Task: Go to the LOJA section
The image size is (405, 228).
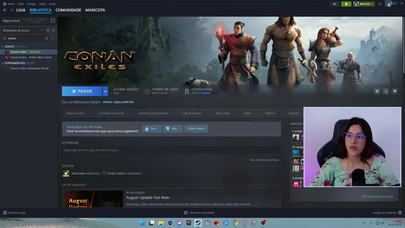Action: pyautogui.click(x=21, y=10)
